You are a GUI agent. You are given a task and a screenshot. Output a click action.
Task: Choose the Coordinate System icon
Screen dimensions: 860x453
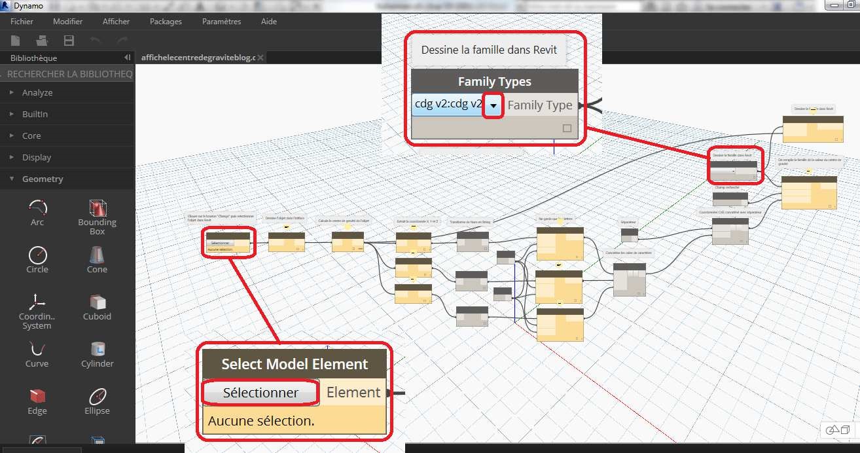[37, 302]
